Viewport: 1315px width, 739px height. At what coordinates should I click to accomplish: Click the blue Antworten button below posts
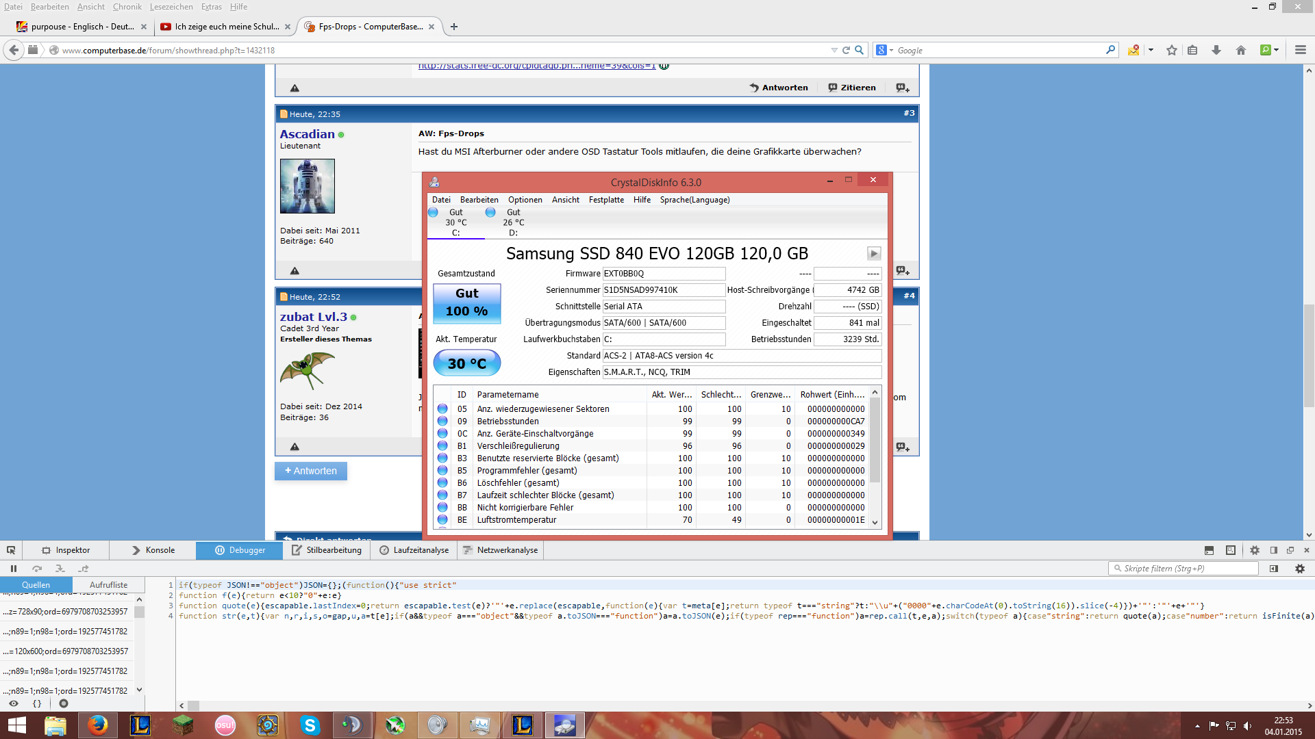coord(311,471)
